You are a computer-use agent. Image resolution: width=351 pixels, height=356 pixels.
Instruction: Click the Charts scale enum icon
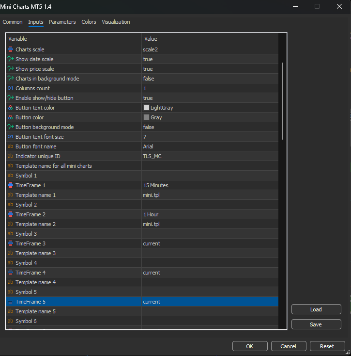coord(11,49)
